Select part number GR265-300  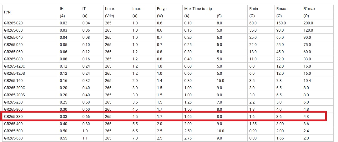pyautogui.click(x=13, y=109)
